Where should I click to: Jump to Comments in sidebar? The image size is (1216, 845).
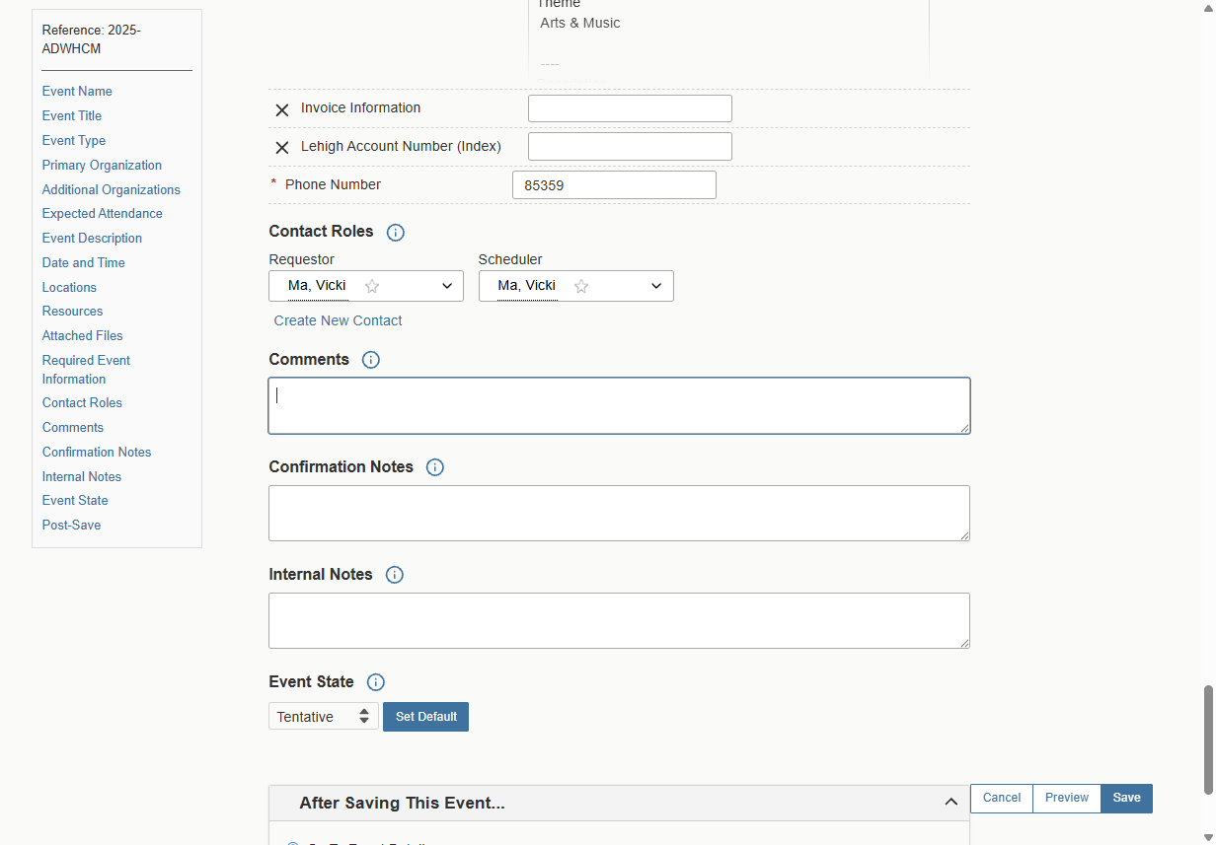(x=73, y=427)
